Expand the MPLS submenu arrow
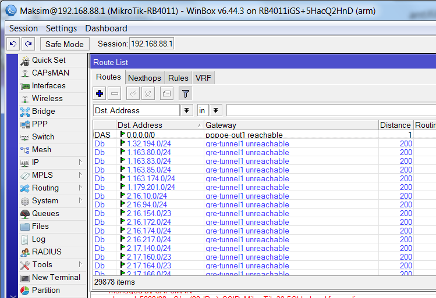This screenshot has width=436, height=298. click(80, 175)
